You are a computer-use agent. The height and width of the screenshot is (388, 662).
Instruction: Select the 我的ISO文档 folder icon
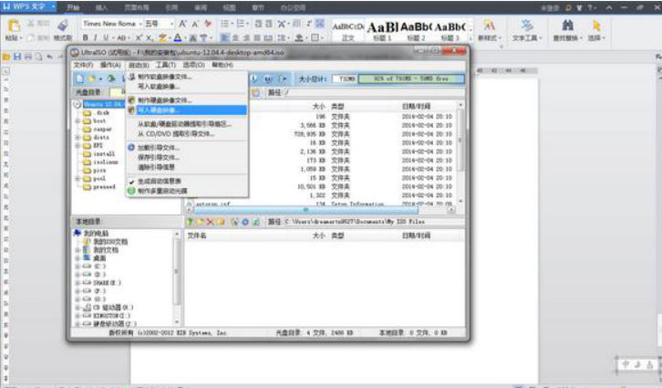(x=88, y=241)
